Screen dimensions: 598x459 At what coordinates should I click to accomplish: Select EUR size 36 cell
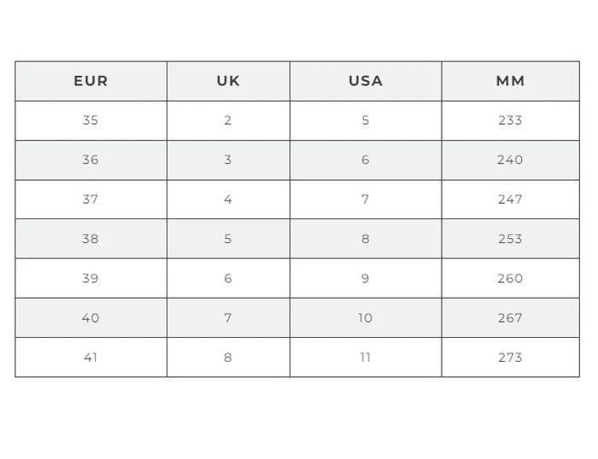pos(91,160)
